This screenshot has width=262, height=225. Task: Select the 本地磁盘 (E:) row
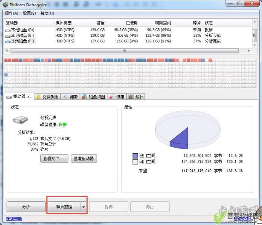point(128,36)
